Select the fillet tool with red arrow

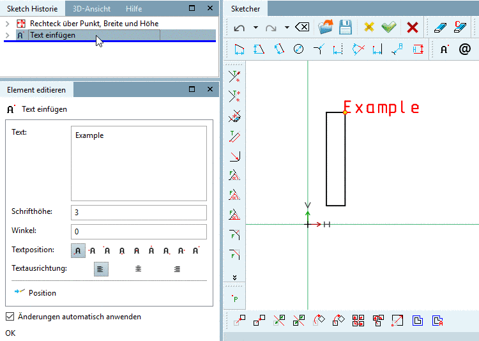[x=234, y=156]
